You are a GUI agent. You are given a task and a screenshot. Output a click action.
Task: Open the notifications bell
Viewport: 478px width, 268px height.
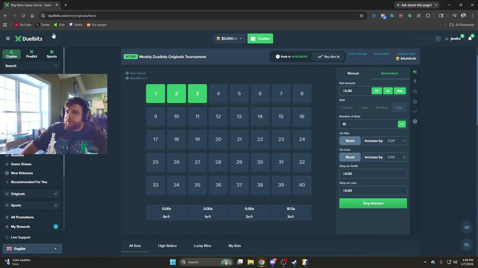(470, 39)
